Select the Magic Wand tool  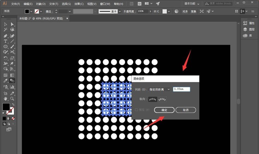(x=6, y=30)
